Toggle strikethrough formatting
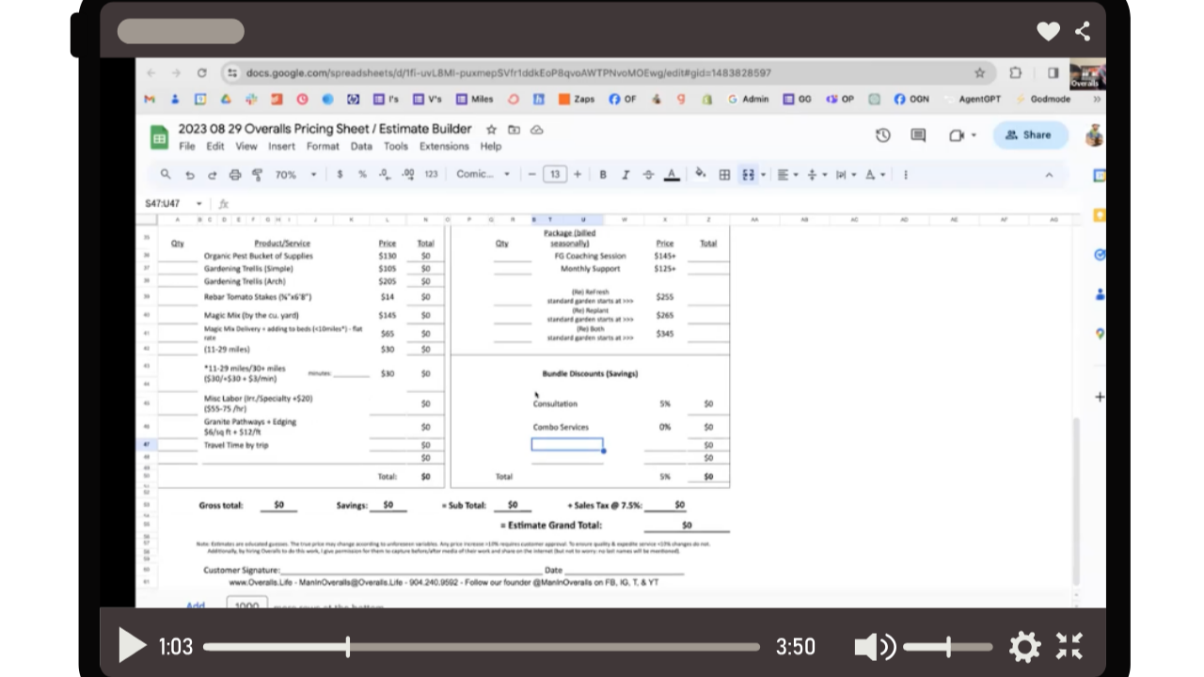1204x677 pixels. [648, 175]
